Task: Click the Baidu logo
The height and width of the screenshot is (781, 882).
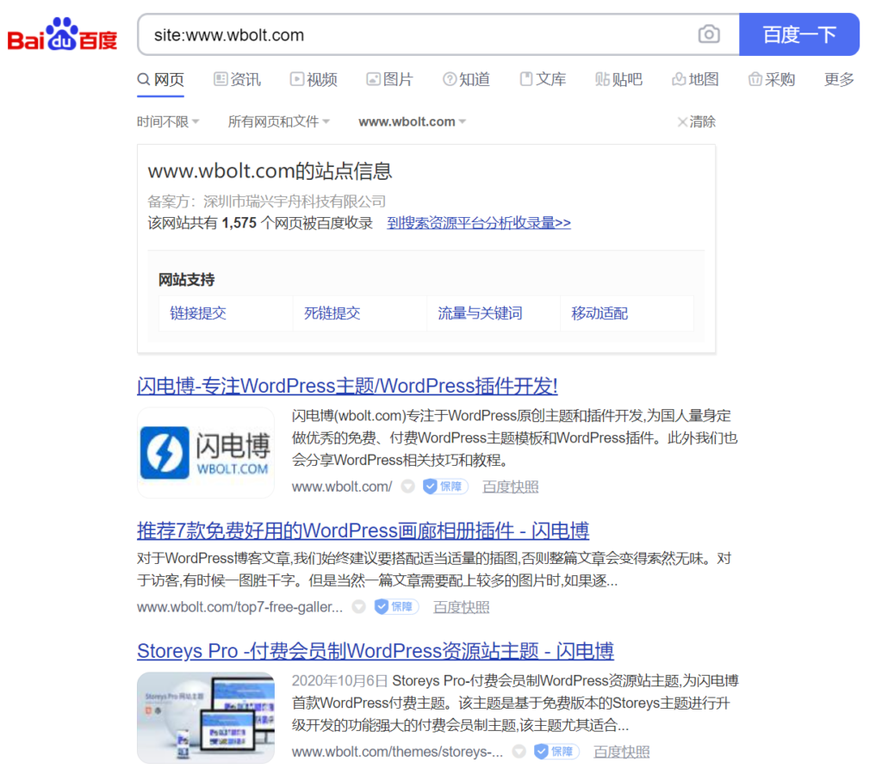Action: click(62, 34)
